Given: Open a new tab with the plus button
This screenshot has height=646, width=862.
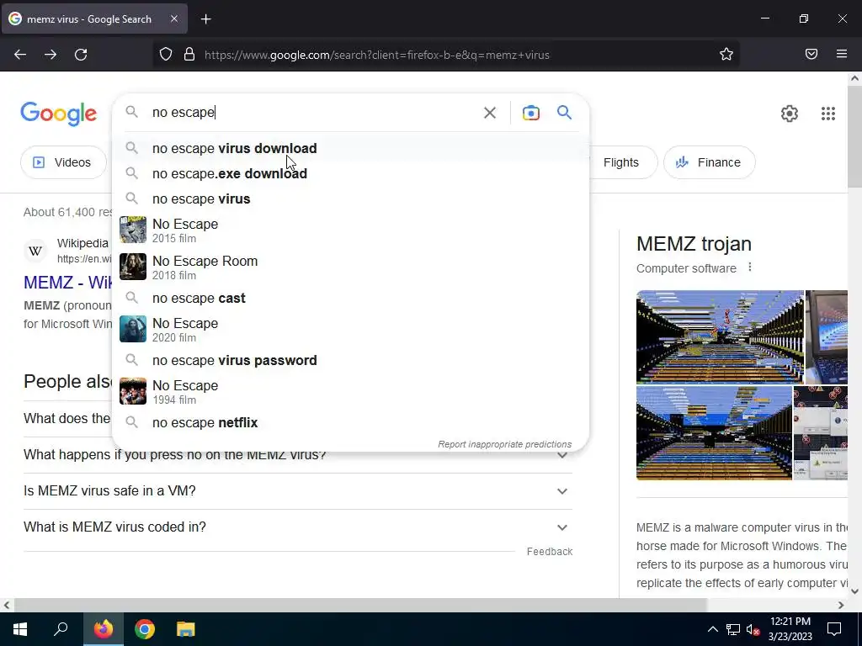Looking at the screenshot, I should [205, 19].
